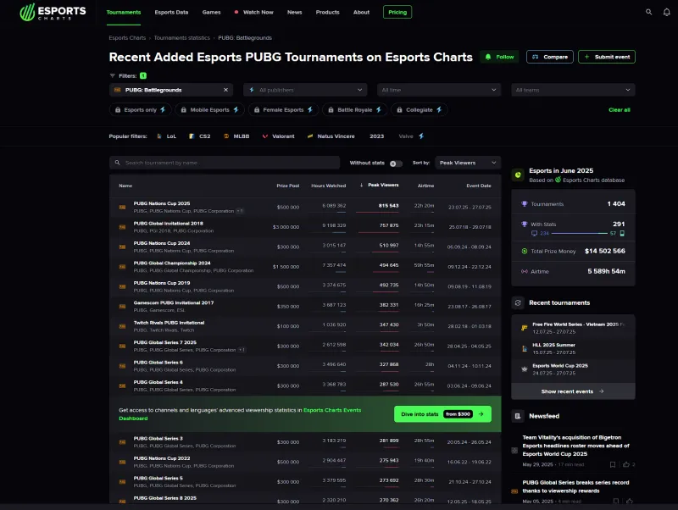Click Dive into stats button
This screenshot has height=510, width=678.
pyautogui.click(x=442, y=414)
